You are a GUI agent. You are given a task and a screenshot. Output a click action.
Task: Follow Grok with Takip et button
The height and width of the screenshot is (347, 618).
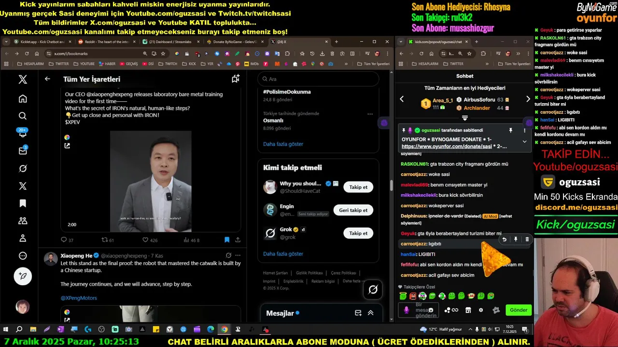coord(358,233)
